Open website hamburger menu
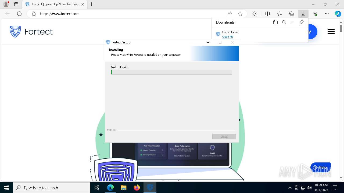The width and height of the screenshot is (344, 193). click(x=331, y=32)
